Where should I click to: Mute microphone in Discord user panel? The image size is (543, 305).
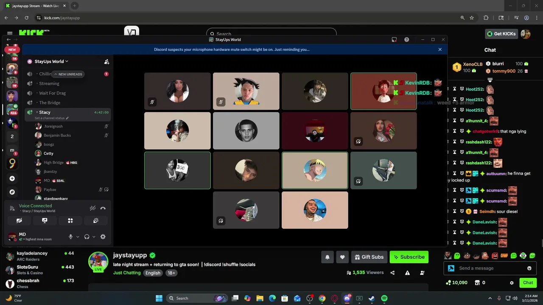click(x=71, y=237)
